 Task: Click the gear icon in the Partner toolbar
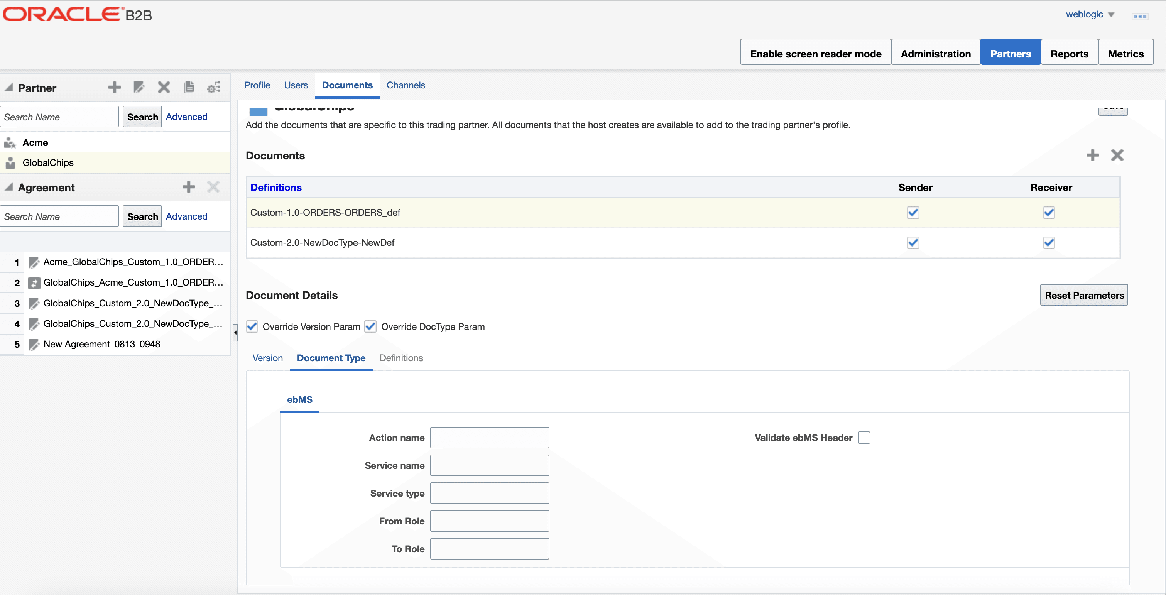[214, 87]
